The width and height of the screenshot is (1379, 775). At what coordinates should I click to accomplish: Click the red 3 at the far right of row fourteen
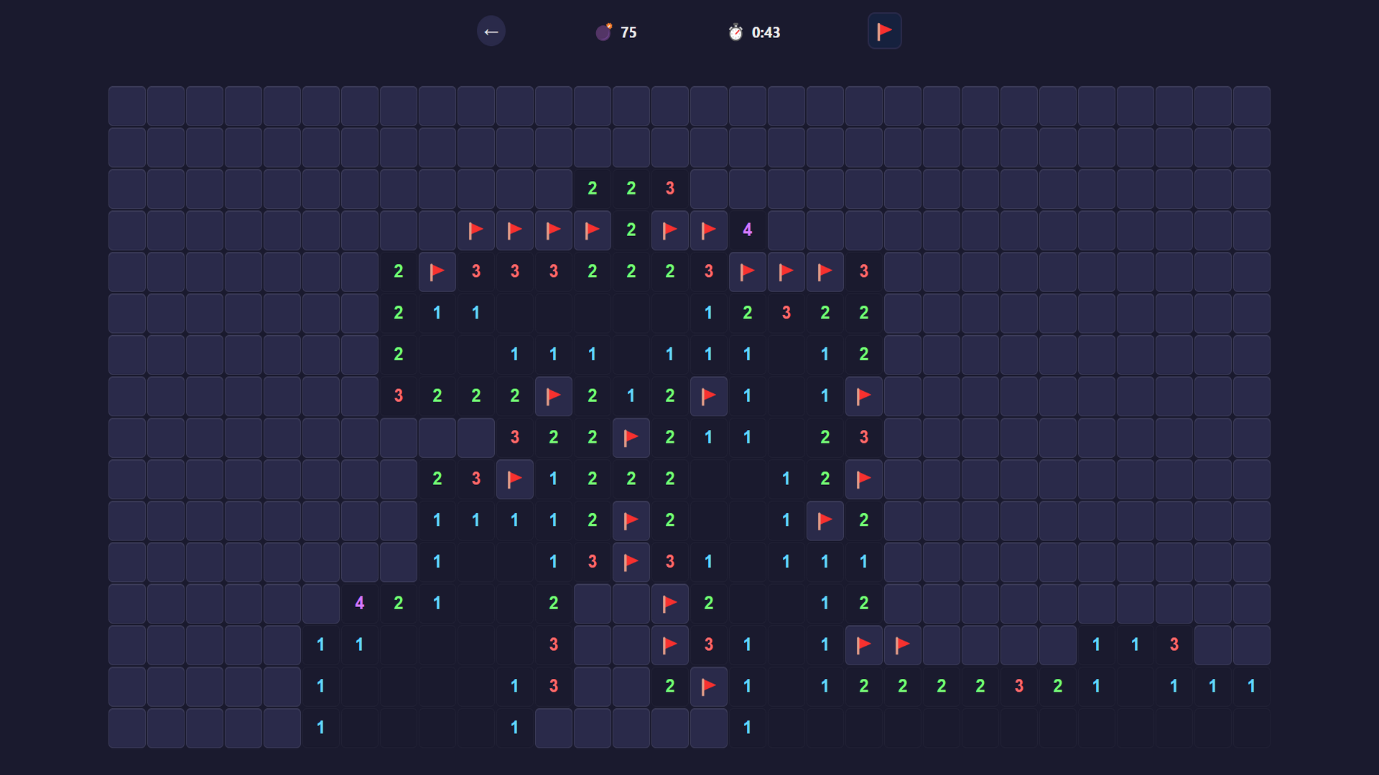point(1173,644)
